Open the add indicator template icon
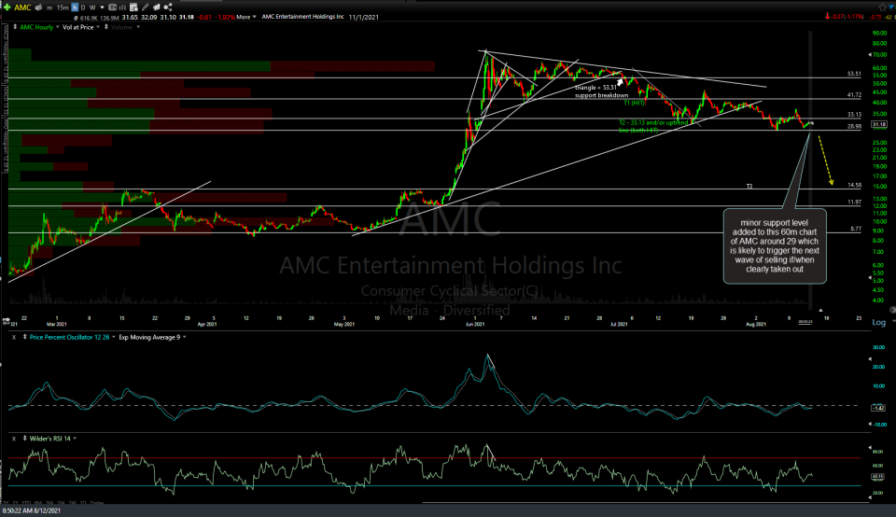Screen dimensions: 896x517 click(x=133, y=7)
